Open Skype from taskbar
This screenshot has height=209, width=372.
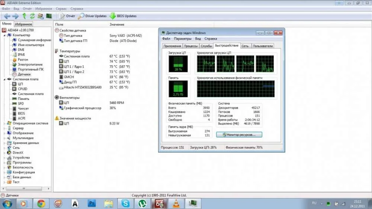point(125,203)
